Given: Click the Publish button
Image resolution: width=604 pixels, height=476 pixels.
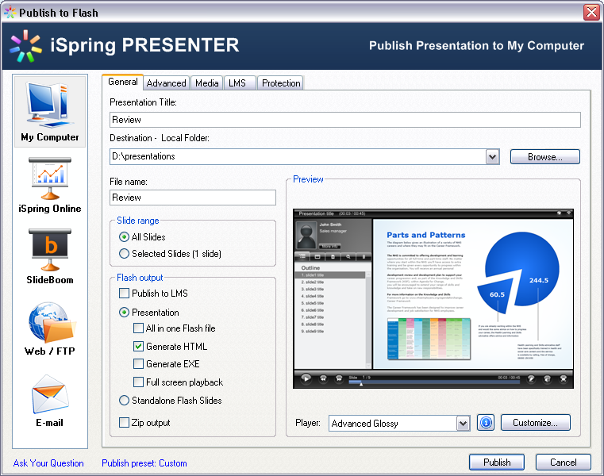Looking at the screenshot, I should point(497,463).
